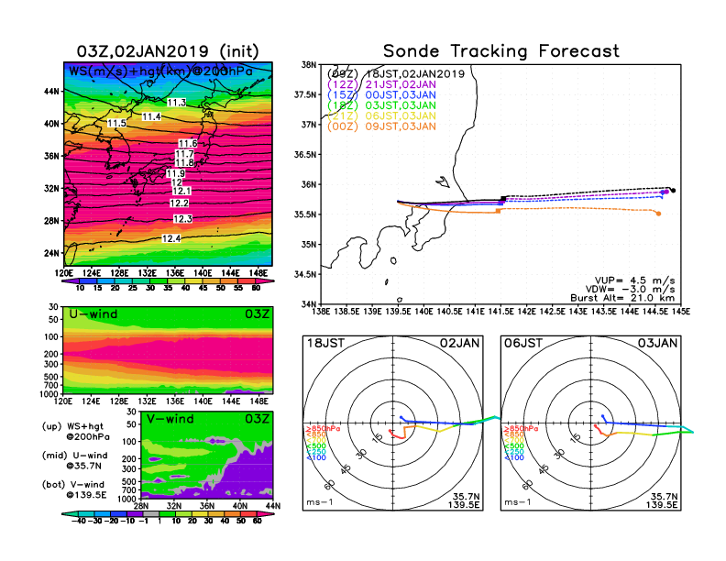Click the 11.3 contour label on the 200hPa map
Image resolution: width=726 pixels, height=561 pixels.
[176, 103]
